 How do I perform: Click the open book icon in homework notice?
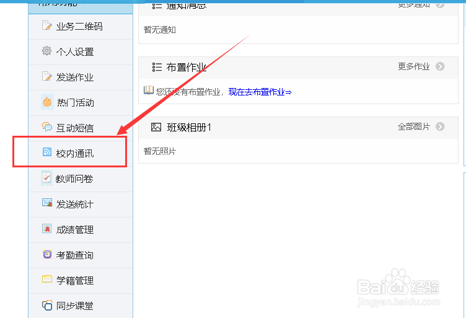pyautogui.click(x=149, y=90)
